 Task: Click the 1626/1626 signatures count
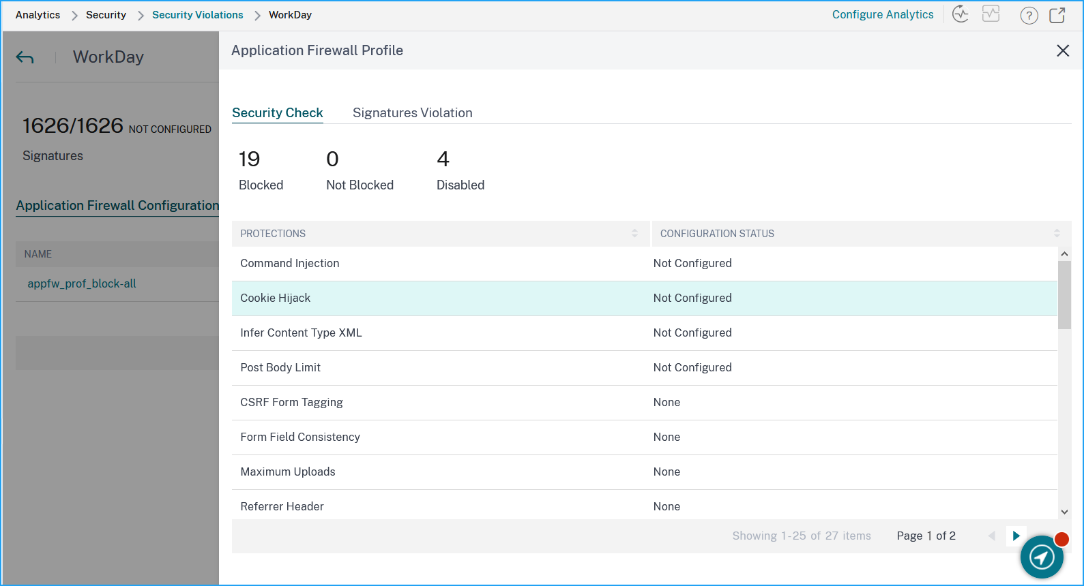[73, 126]
